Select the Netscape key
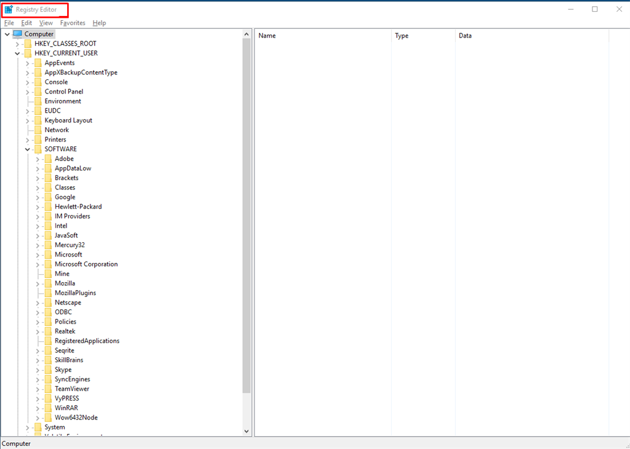 pos(68,303)
